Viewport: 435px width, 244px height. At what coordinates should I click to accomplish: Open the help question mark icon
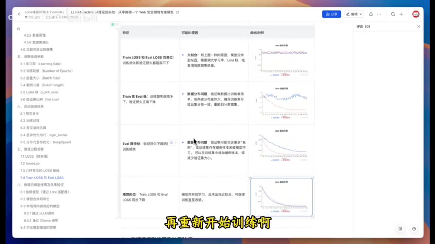414,229
